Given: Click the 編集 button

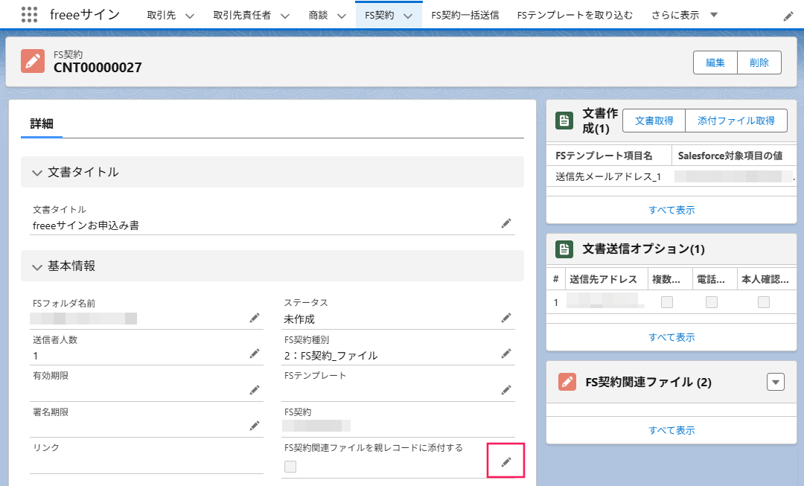Looking at the screenshot, I should coord(715,63).
